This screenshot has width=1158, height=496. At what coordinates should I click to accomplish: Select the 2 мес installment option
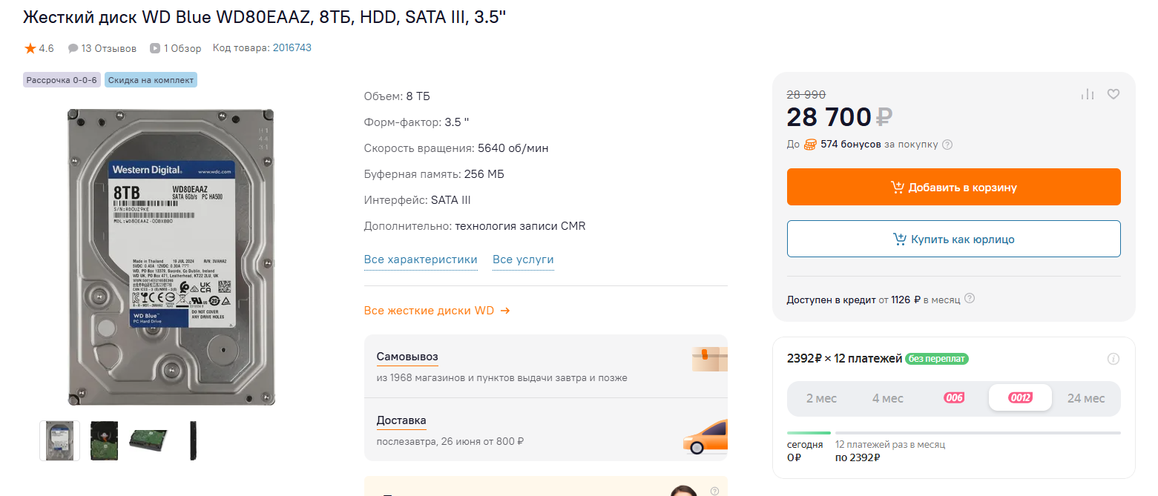821,398
